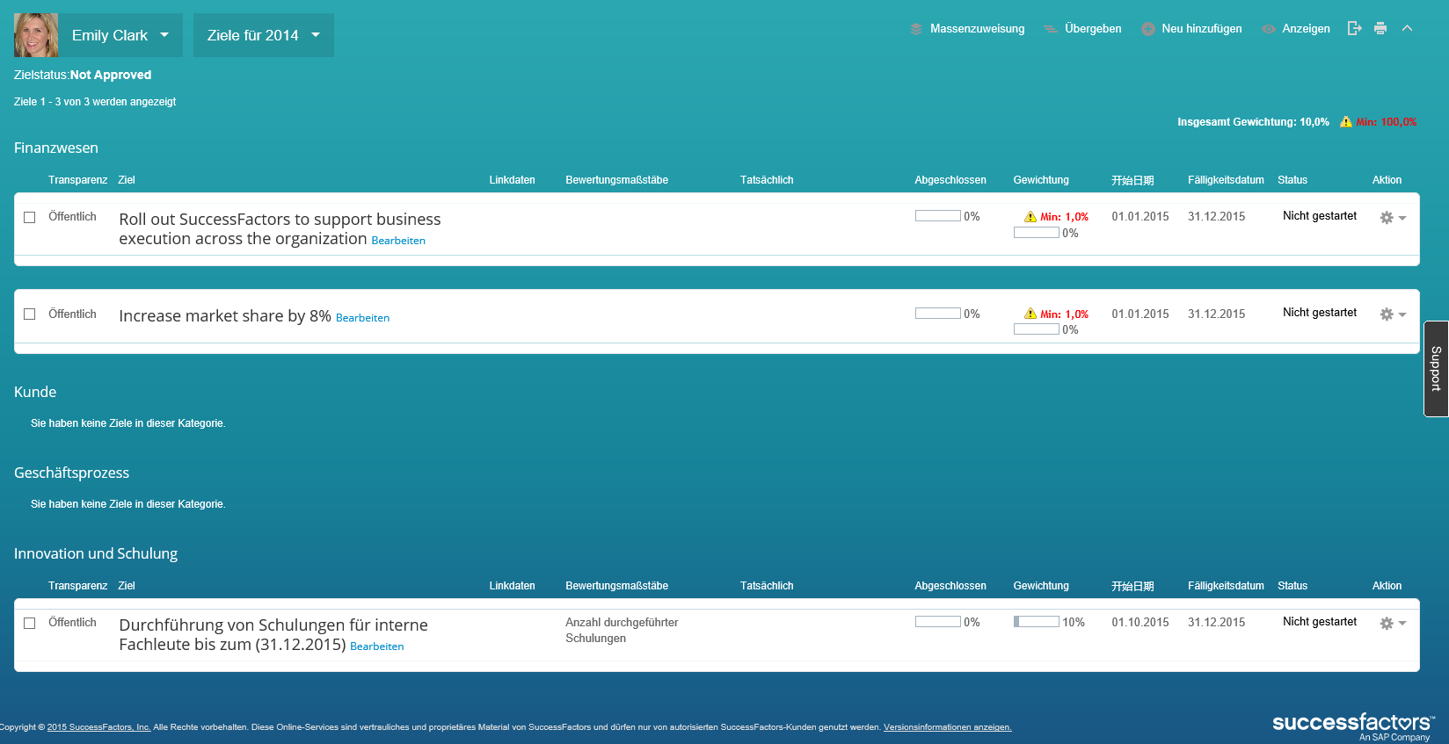Select Übergeben in the top menu
Screen dimensions: 1449x744
pyautogui.click(x=1093, y=29)
